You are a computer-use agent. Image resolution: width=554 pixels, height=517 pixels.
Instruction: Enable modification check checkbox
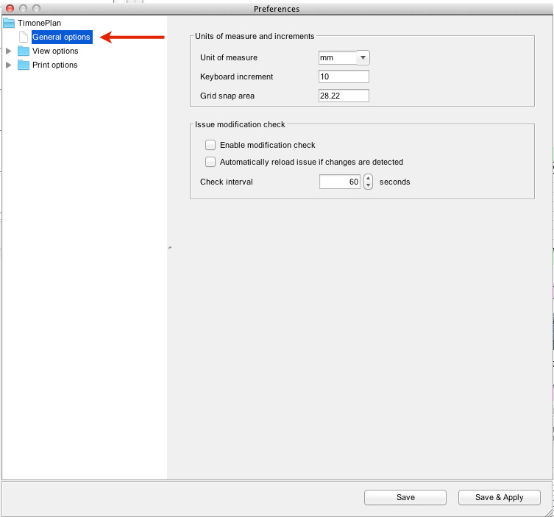(x=210, y=145)
